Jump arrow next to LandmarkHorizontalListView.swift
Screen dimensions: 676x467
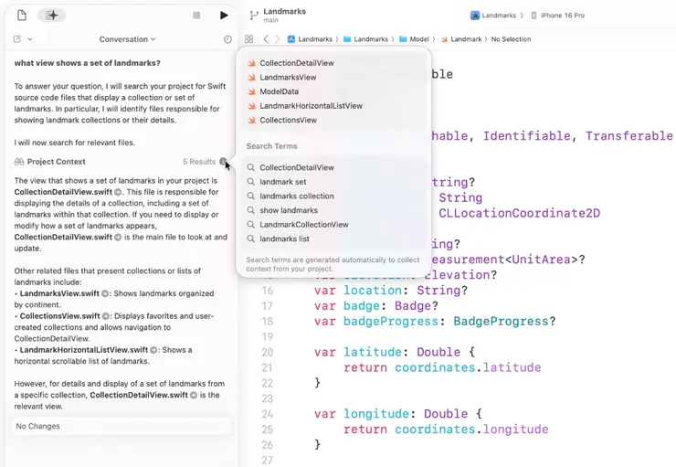coord(153,350)
